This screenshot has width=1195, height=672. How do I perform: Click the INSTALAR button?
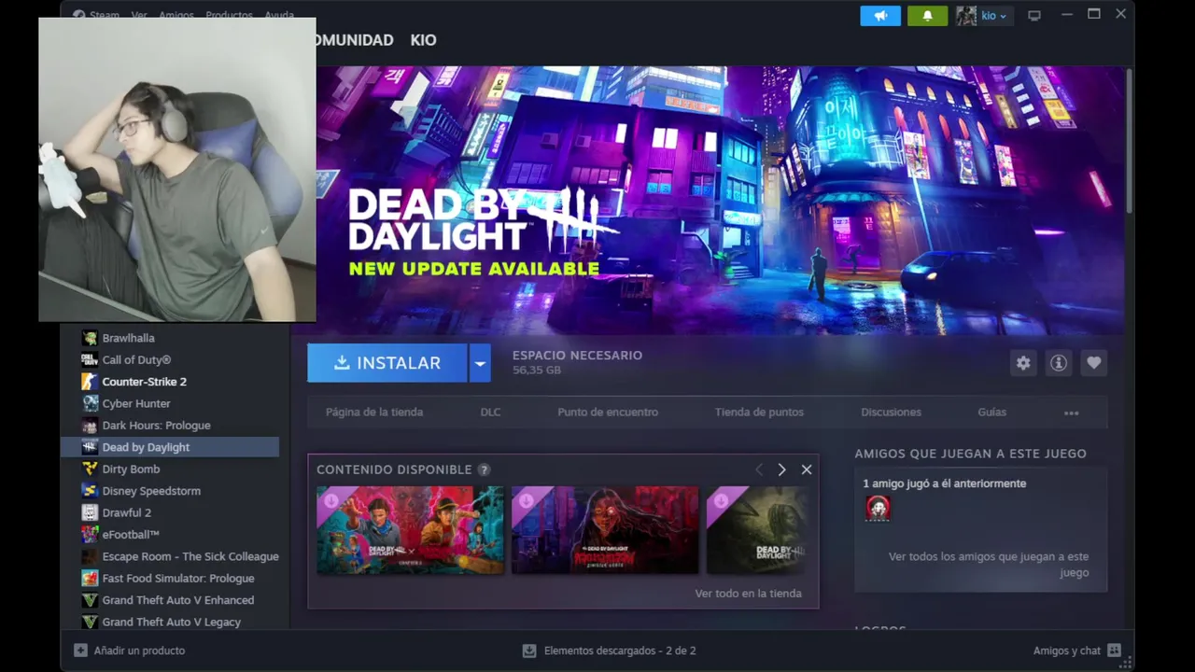tap(387, 363)
